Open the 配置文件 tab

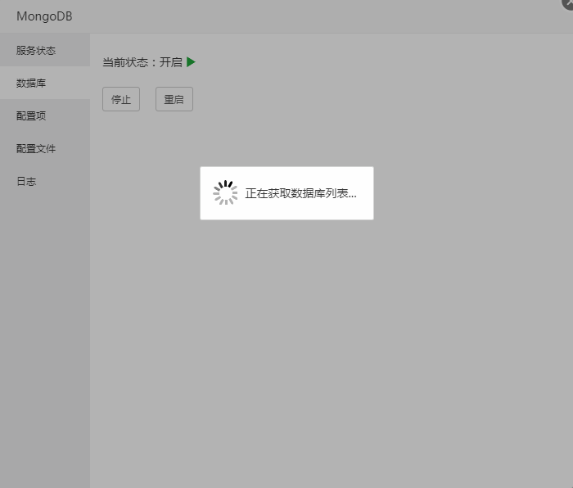44,148
